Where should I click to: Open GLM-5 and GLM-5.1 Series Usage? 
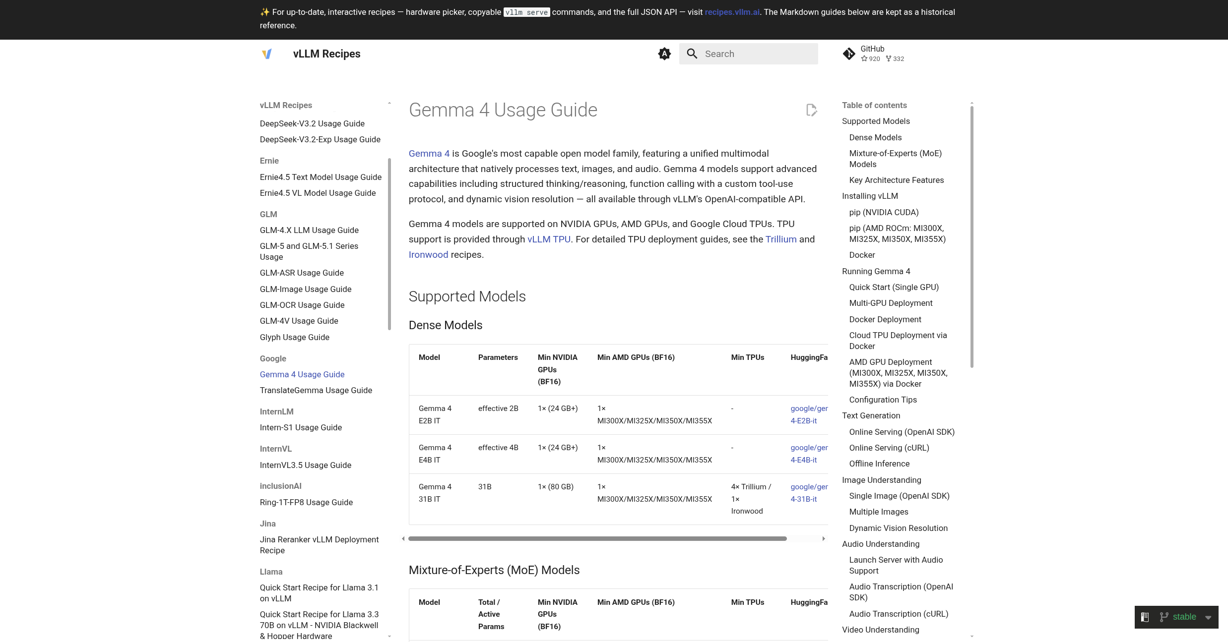pos(309,251)
